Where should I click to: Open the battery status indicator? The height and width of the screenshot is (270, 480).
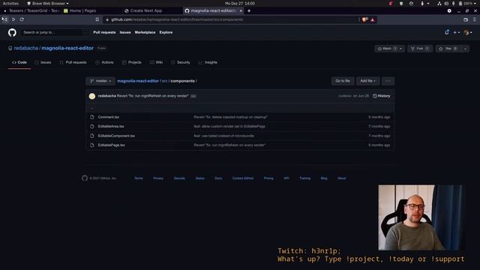(466, 3)
